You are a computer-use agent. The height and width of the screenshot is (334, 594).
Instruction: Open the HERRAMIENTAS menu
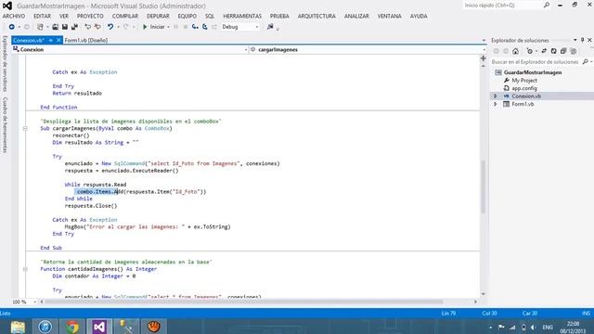(x=242, y=16)
